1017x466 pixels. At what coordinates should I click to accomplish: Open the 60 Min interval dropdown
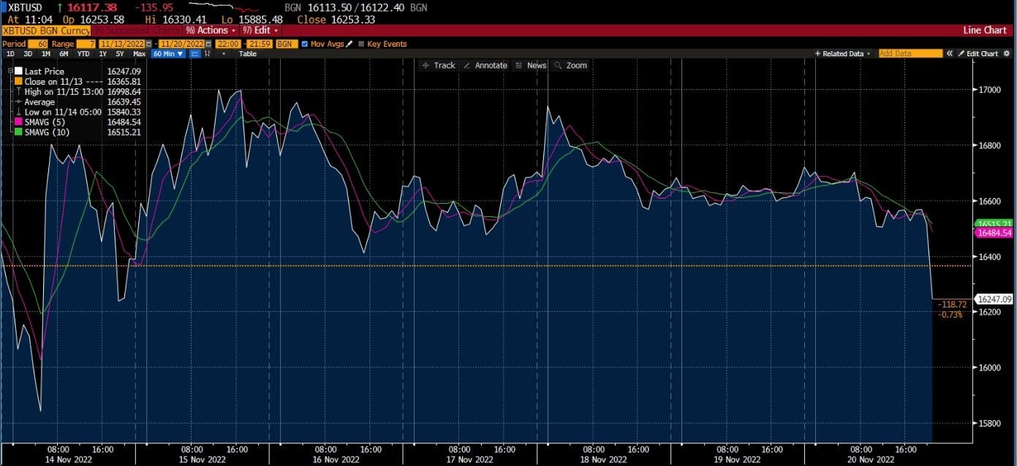pyautogui.click(x=167, y=53)
